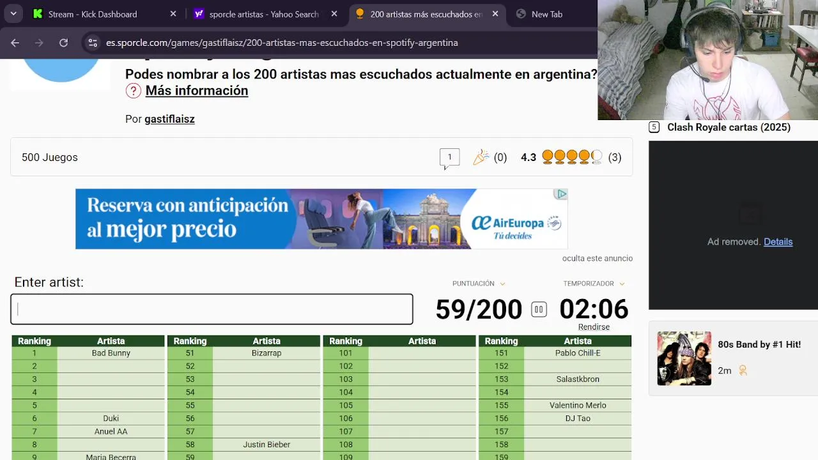
Task: Expand the Temporizador dropdown arrow
Action: click(622, 284)
